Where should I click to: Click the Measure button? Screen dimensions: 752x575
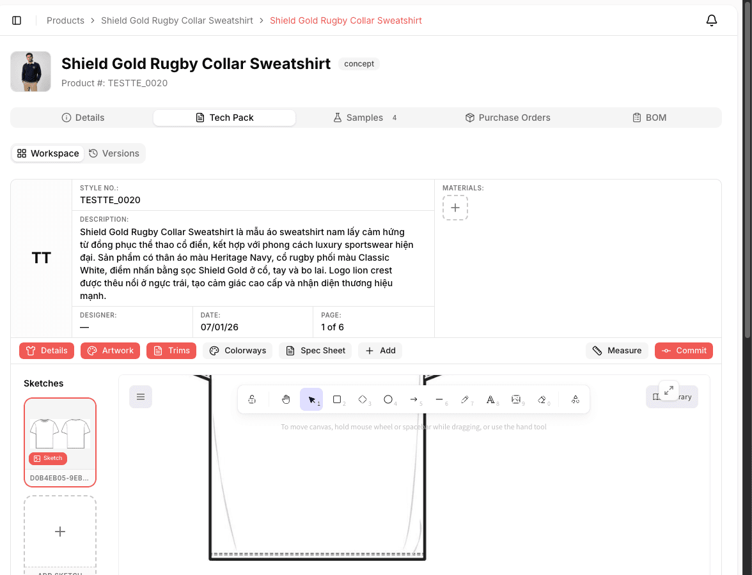tap(616, 351)
